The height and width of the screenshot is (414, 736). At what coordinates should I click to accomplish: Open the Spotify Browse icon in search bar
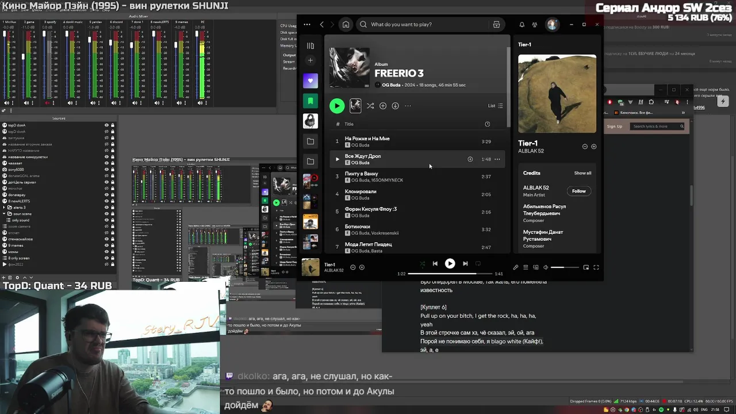pos(496,25)
